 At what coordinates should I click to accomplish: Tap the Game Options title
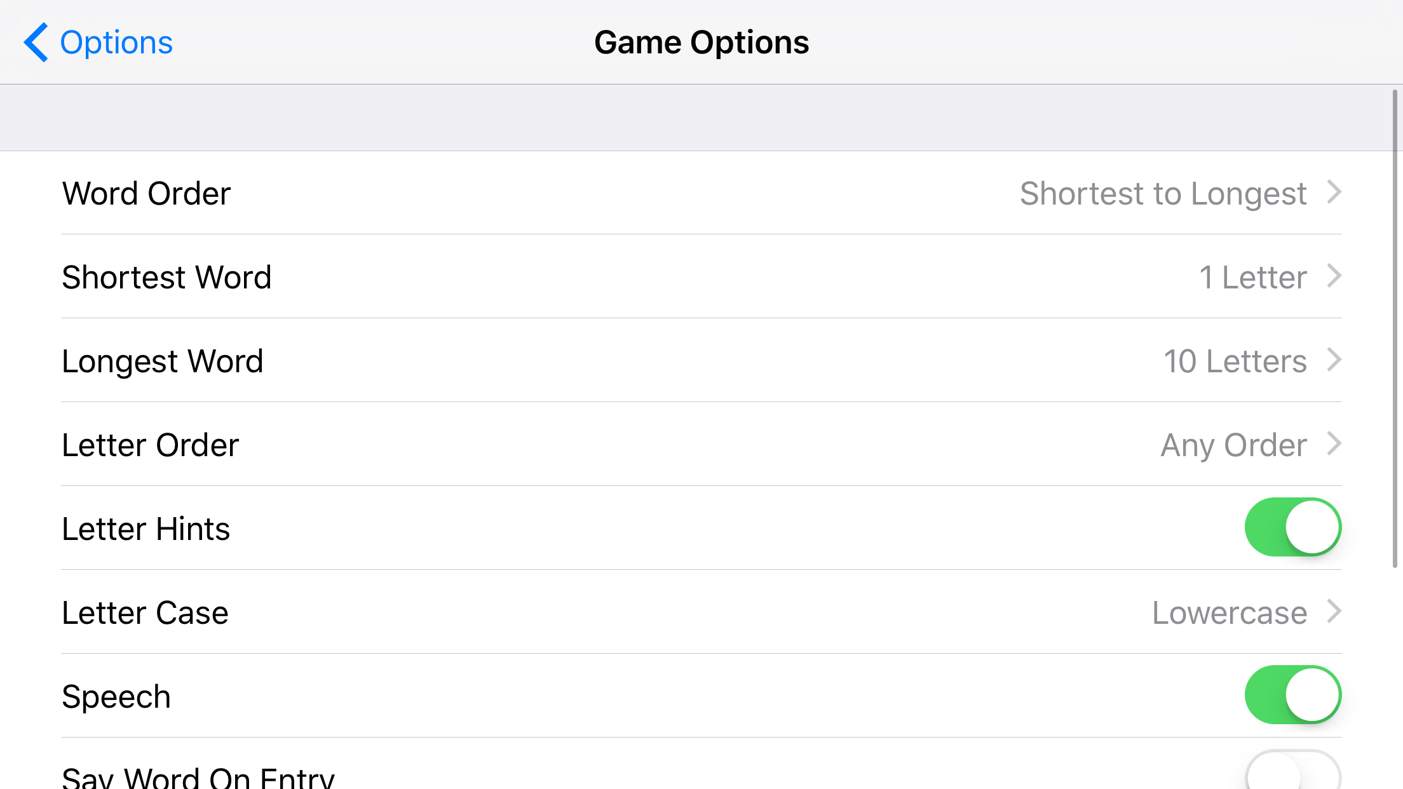point(701,43)
